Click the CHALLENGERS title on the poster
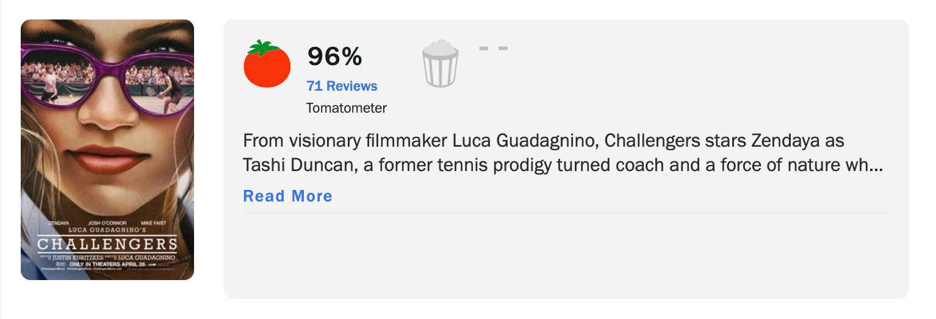The width and height of the screenshot is (936, 319). [x=107, y=245]
